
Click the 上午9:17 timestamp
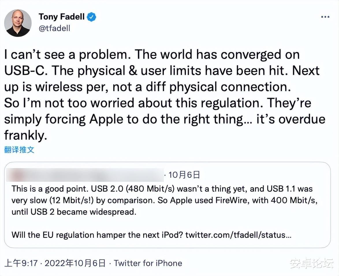[x=21, y=263]
